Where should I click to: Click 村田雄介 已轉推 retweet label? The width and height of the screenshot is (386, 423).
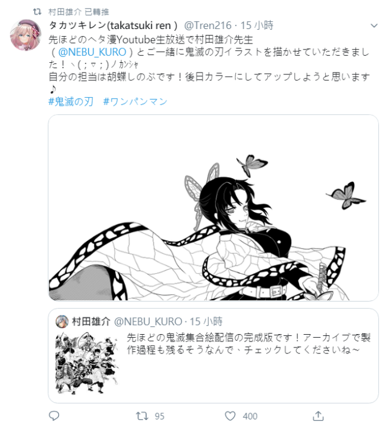[78, 12]
